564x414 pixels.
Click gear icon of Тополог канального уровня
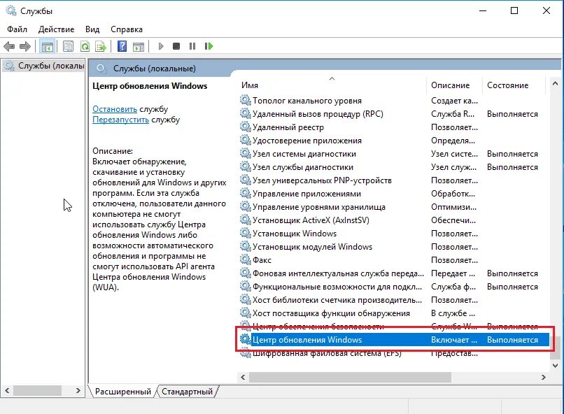tap(246, 100)
